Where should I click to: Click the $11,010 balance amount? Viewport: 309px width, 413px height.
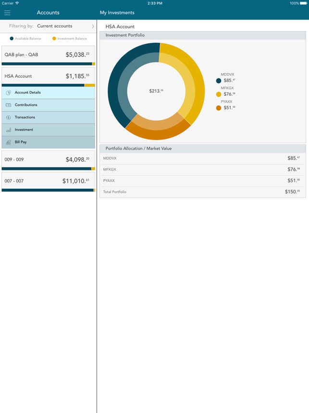pos(76,181)
